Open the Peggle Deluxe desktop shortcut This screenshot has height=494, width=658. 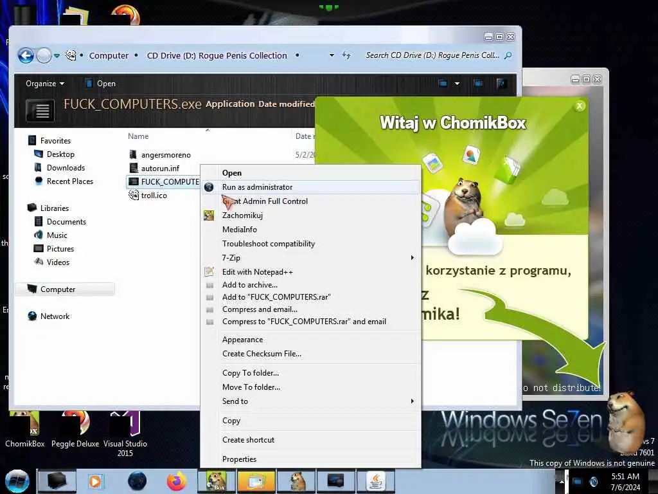pos(75,429)
